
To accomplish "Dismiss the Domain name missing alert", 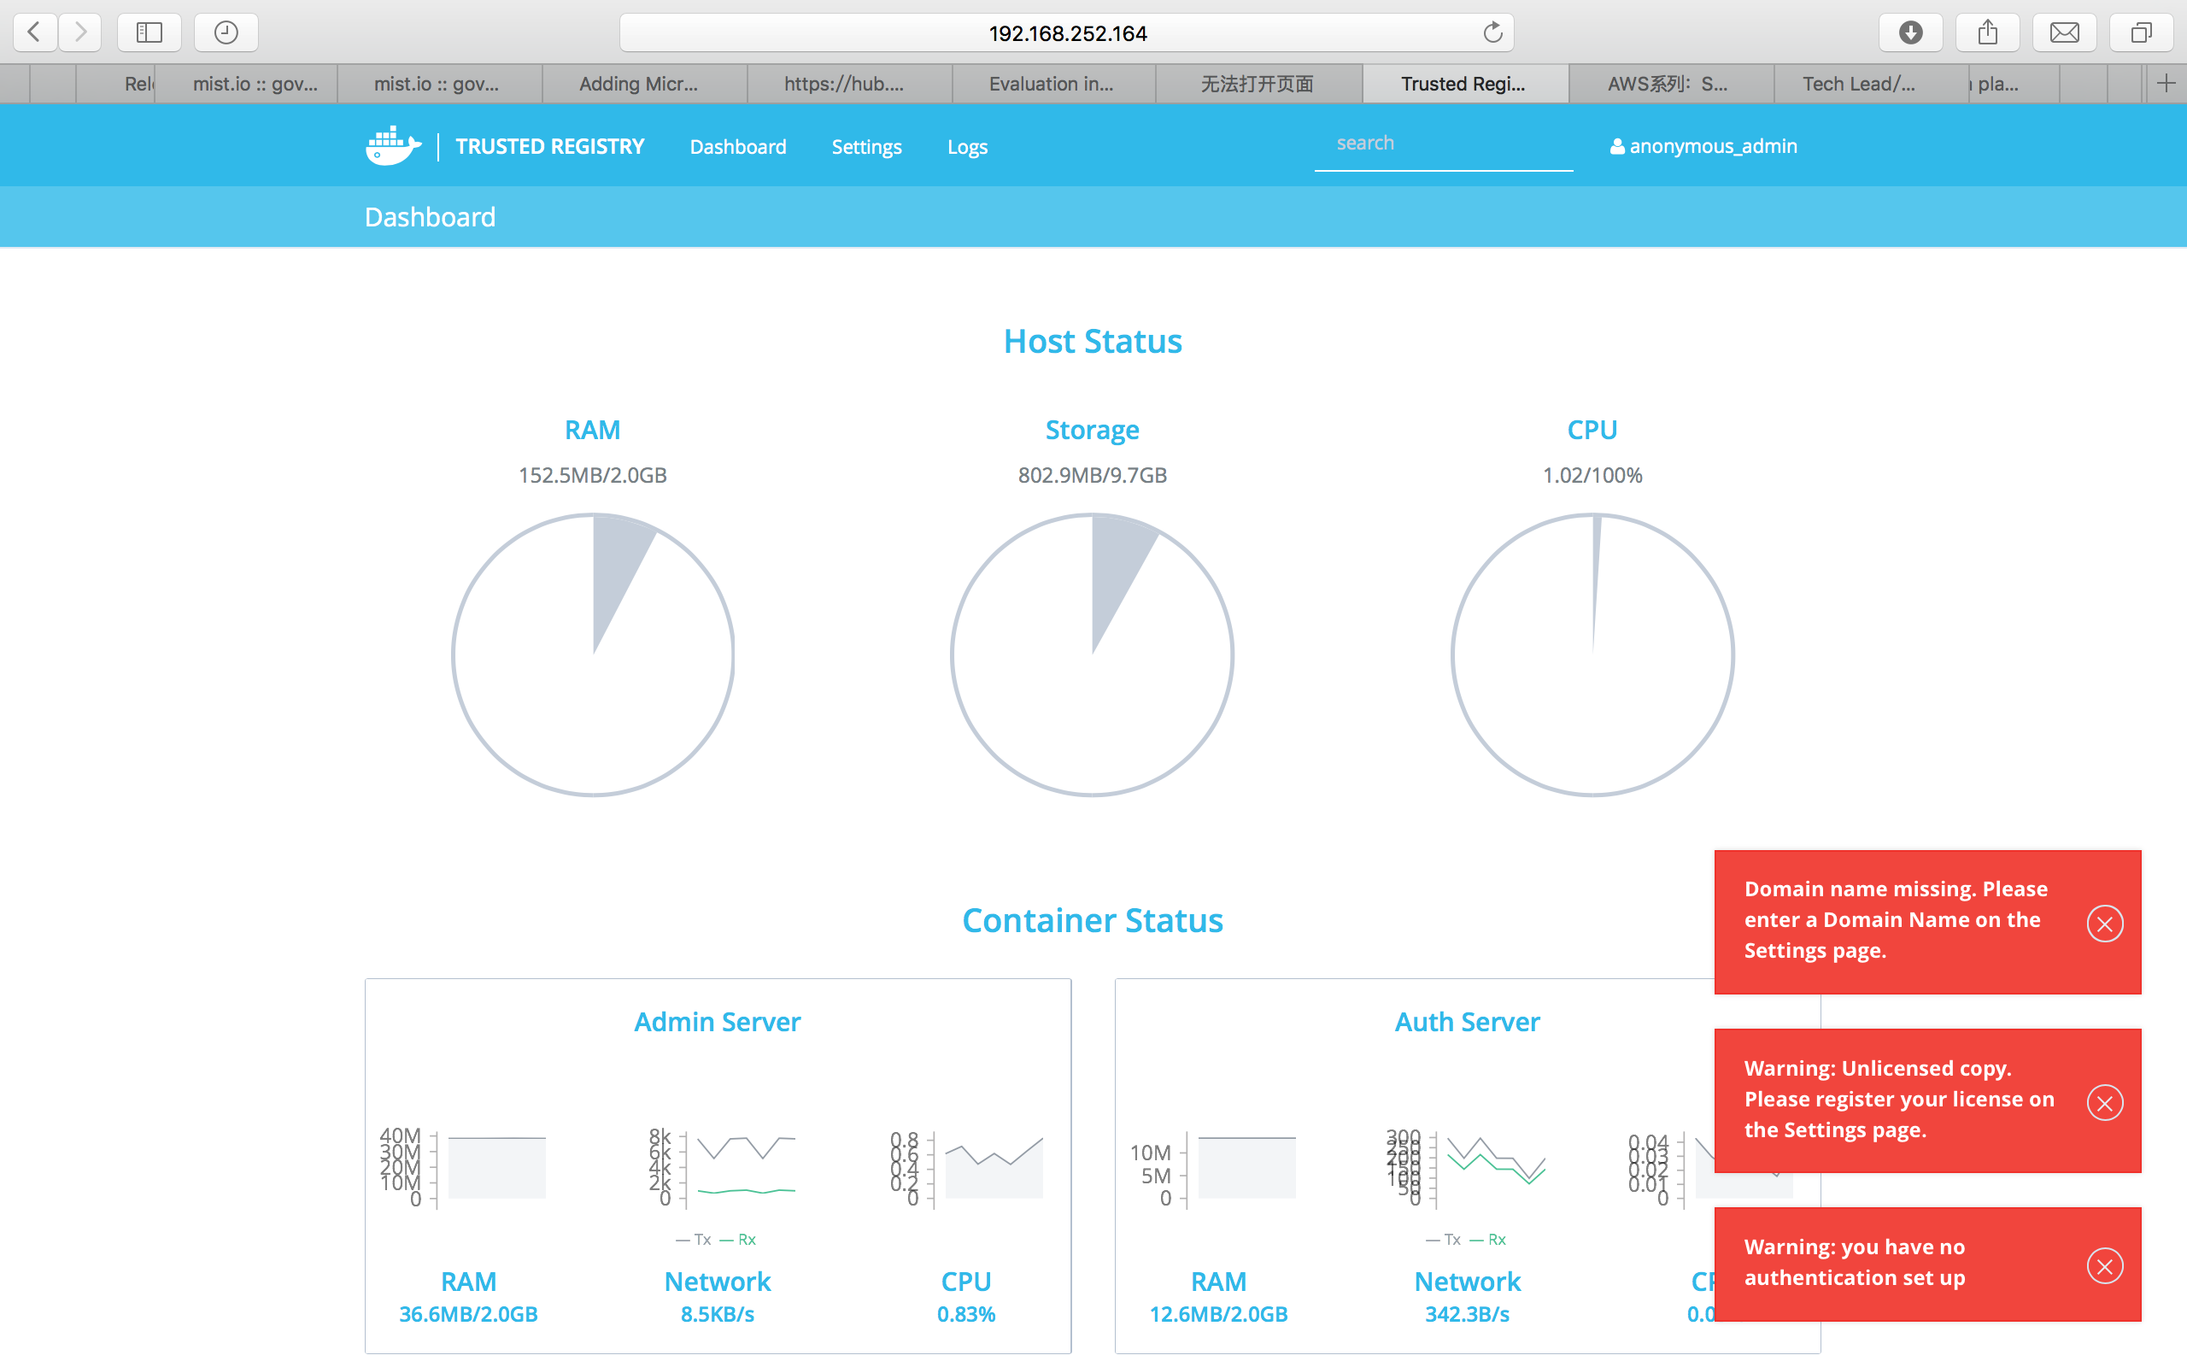I will [x=2105, y=923].
